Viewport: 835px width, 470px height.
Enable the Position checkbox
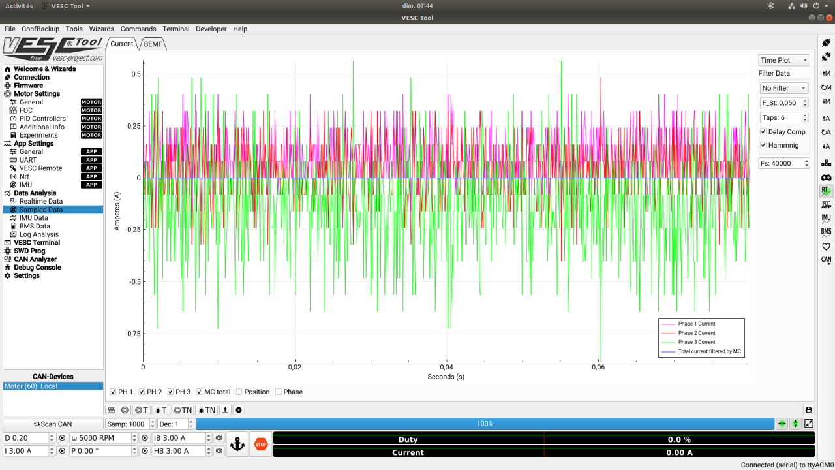point(239,392)
